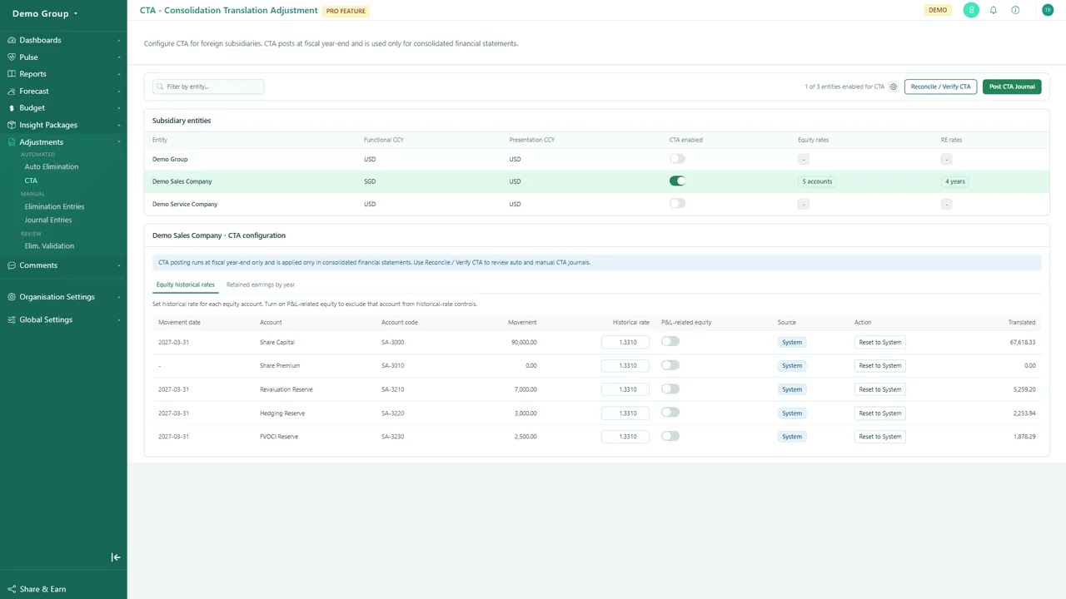Toggle P&L-related equity for Revaluation Reserve
Screen dimensions: 1066x599
click(x=670, y=389)
